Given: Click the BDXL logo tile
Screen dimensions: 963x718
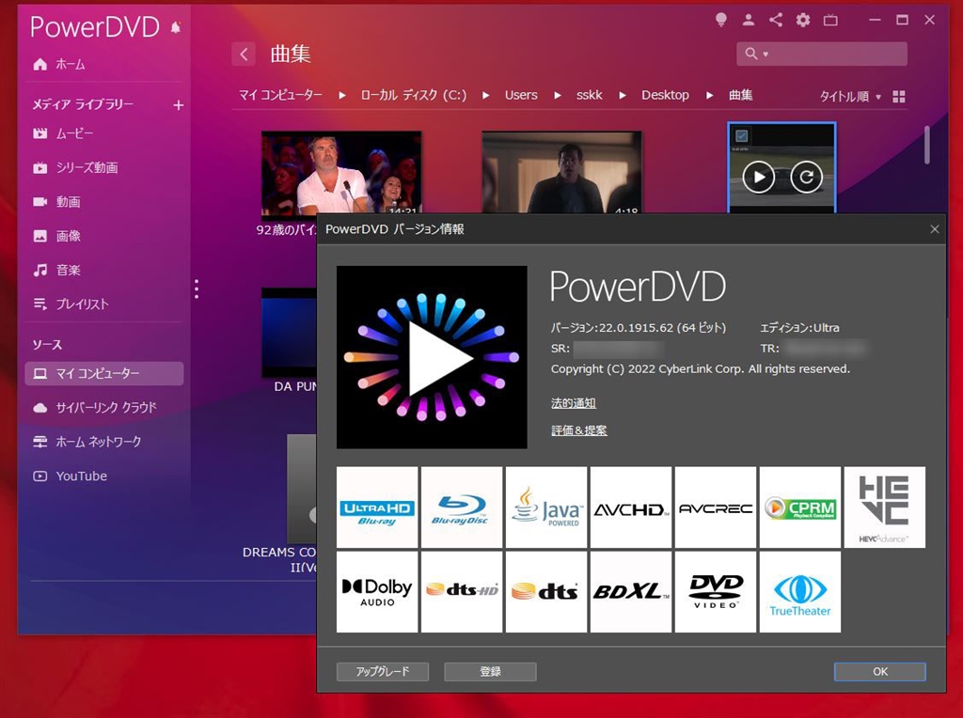Looking at the screenshot, I should click(631, 591).
